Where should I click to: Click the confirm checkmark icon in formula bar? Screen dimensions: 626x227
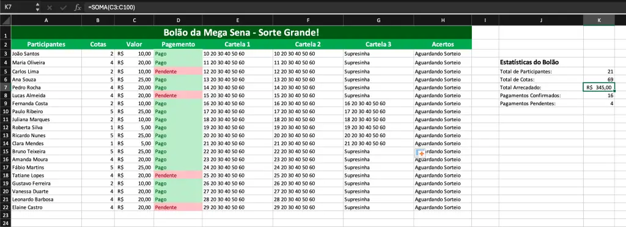[63, 7]
